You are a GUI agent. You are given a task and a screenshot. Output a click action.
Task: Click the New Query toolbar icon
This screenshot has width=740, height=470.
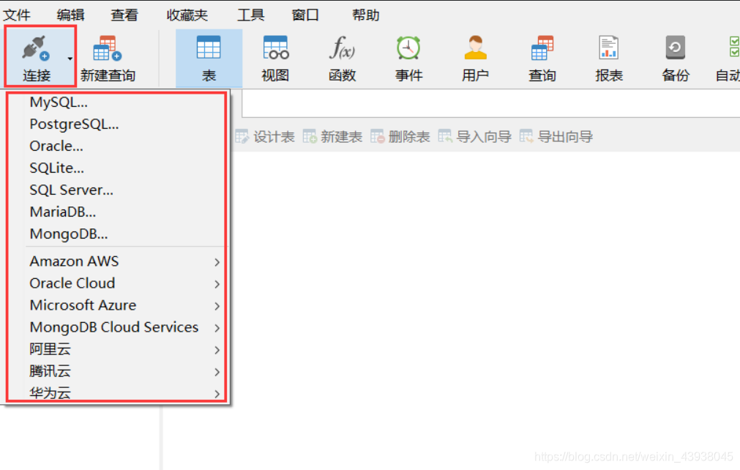tap(108, 48)
